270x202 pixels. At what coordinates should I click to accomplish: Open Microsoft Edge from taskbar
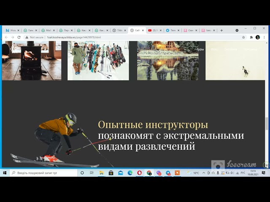tap(130, 173)
